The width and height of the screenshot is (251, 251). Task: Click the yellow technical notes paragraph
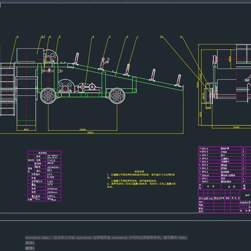coord(141,179)
